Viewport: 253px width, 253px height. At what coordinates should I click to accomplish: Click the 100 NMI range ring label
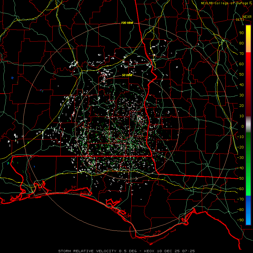click(127, 23)
